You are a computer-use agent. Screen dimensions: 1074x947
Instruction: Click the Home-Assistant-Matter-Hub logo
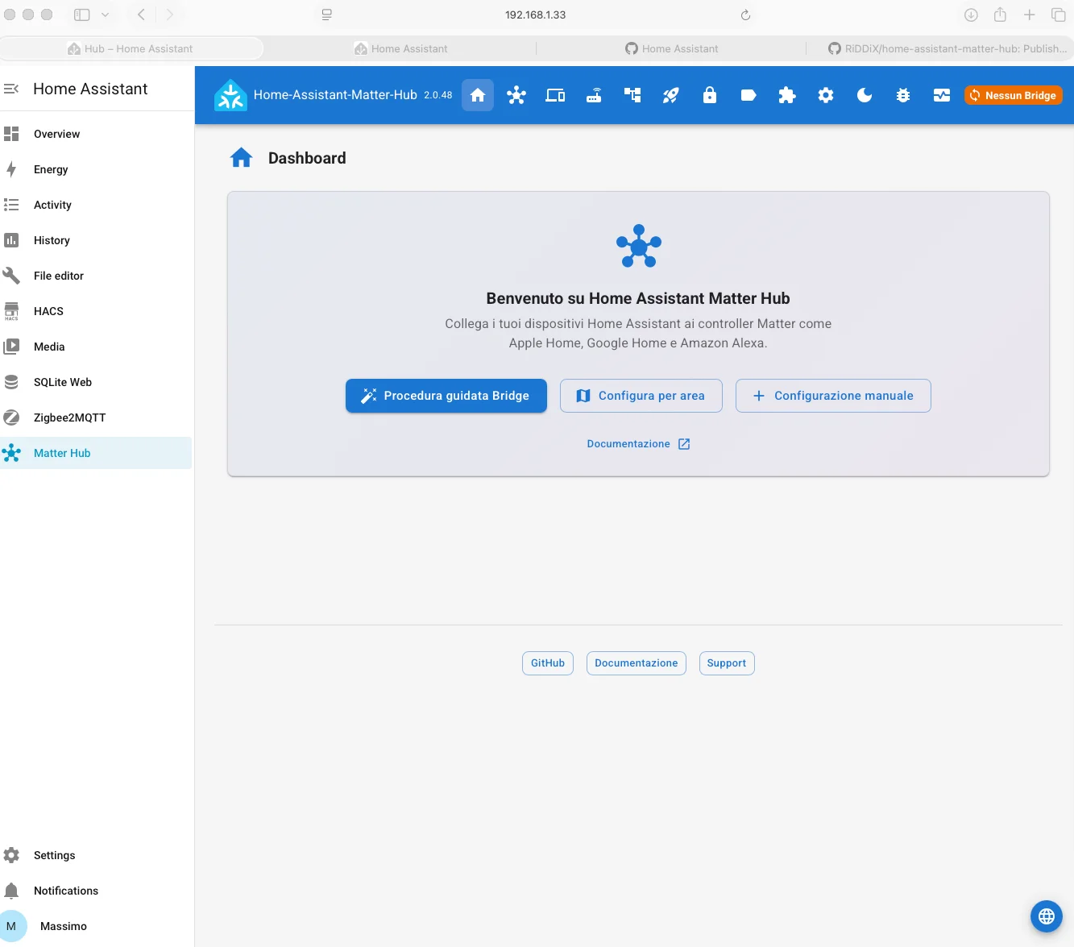pyautogui.click(x=230, y=95)
